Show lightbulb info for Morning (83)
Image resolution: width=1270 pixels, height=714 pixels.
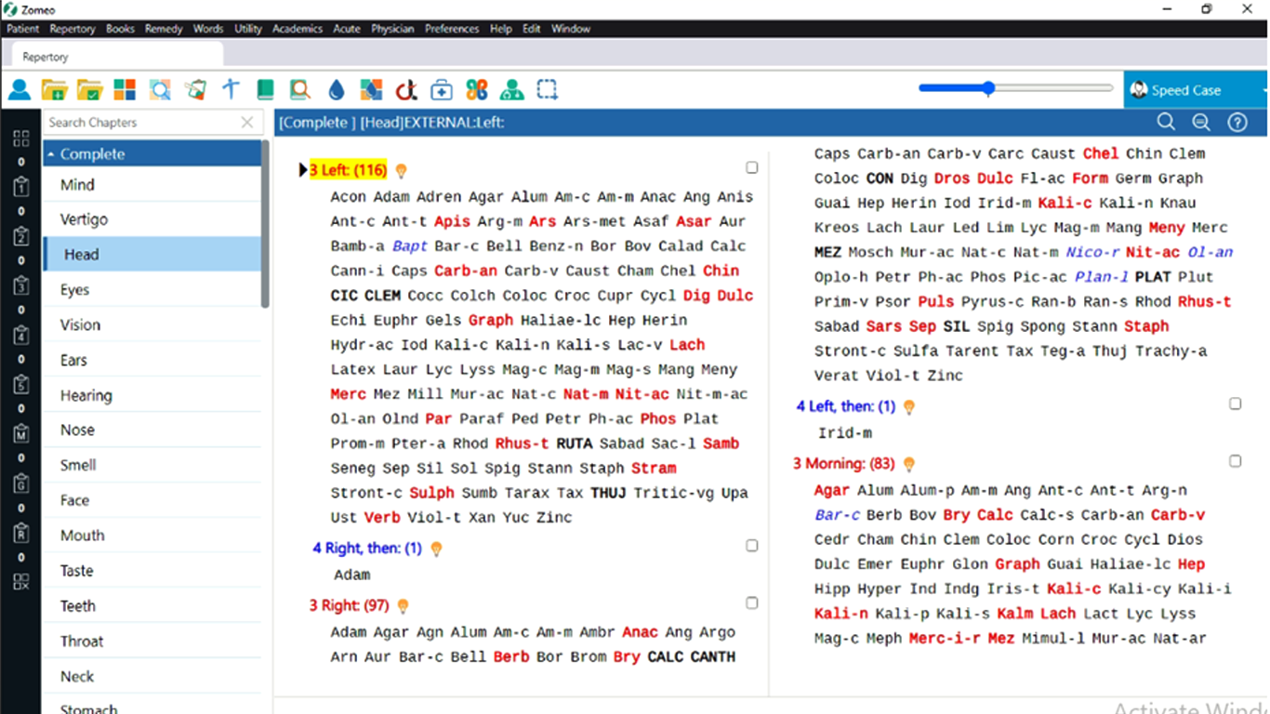[x=909, y=464]
